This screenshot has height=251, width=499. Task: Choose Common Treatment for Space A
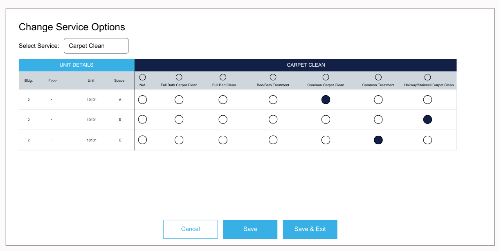(x=378, y=99)
